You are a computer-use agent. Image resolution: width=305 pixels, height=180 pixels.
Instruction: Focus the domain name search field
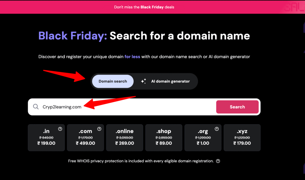128,107
